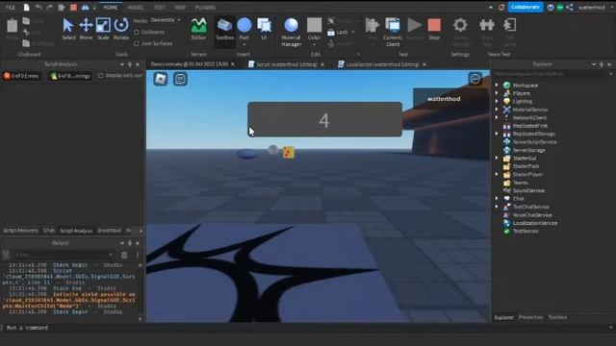Toggle Display only current script checkbox
Image resolution: width=616 pixels, height=346 pixels.
(x=100, y=75)
